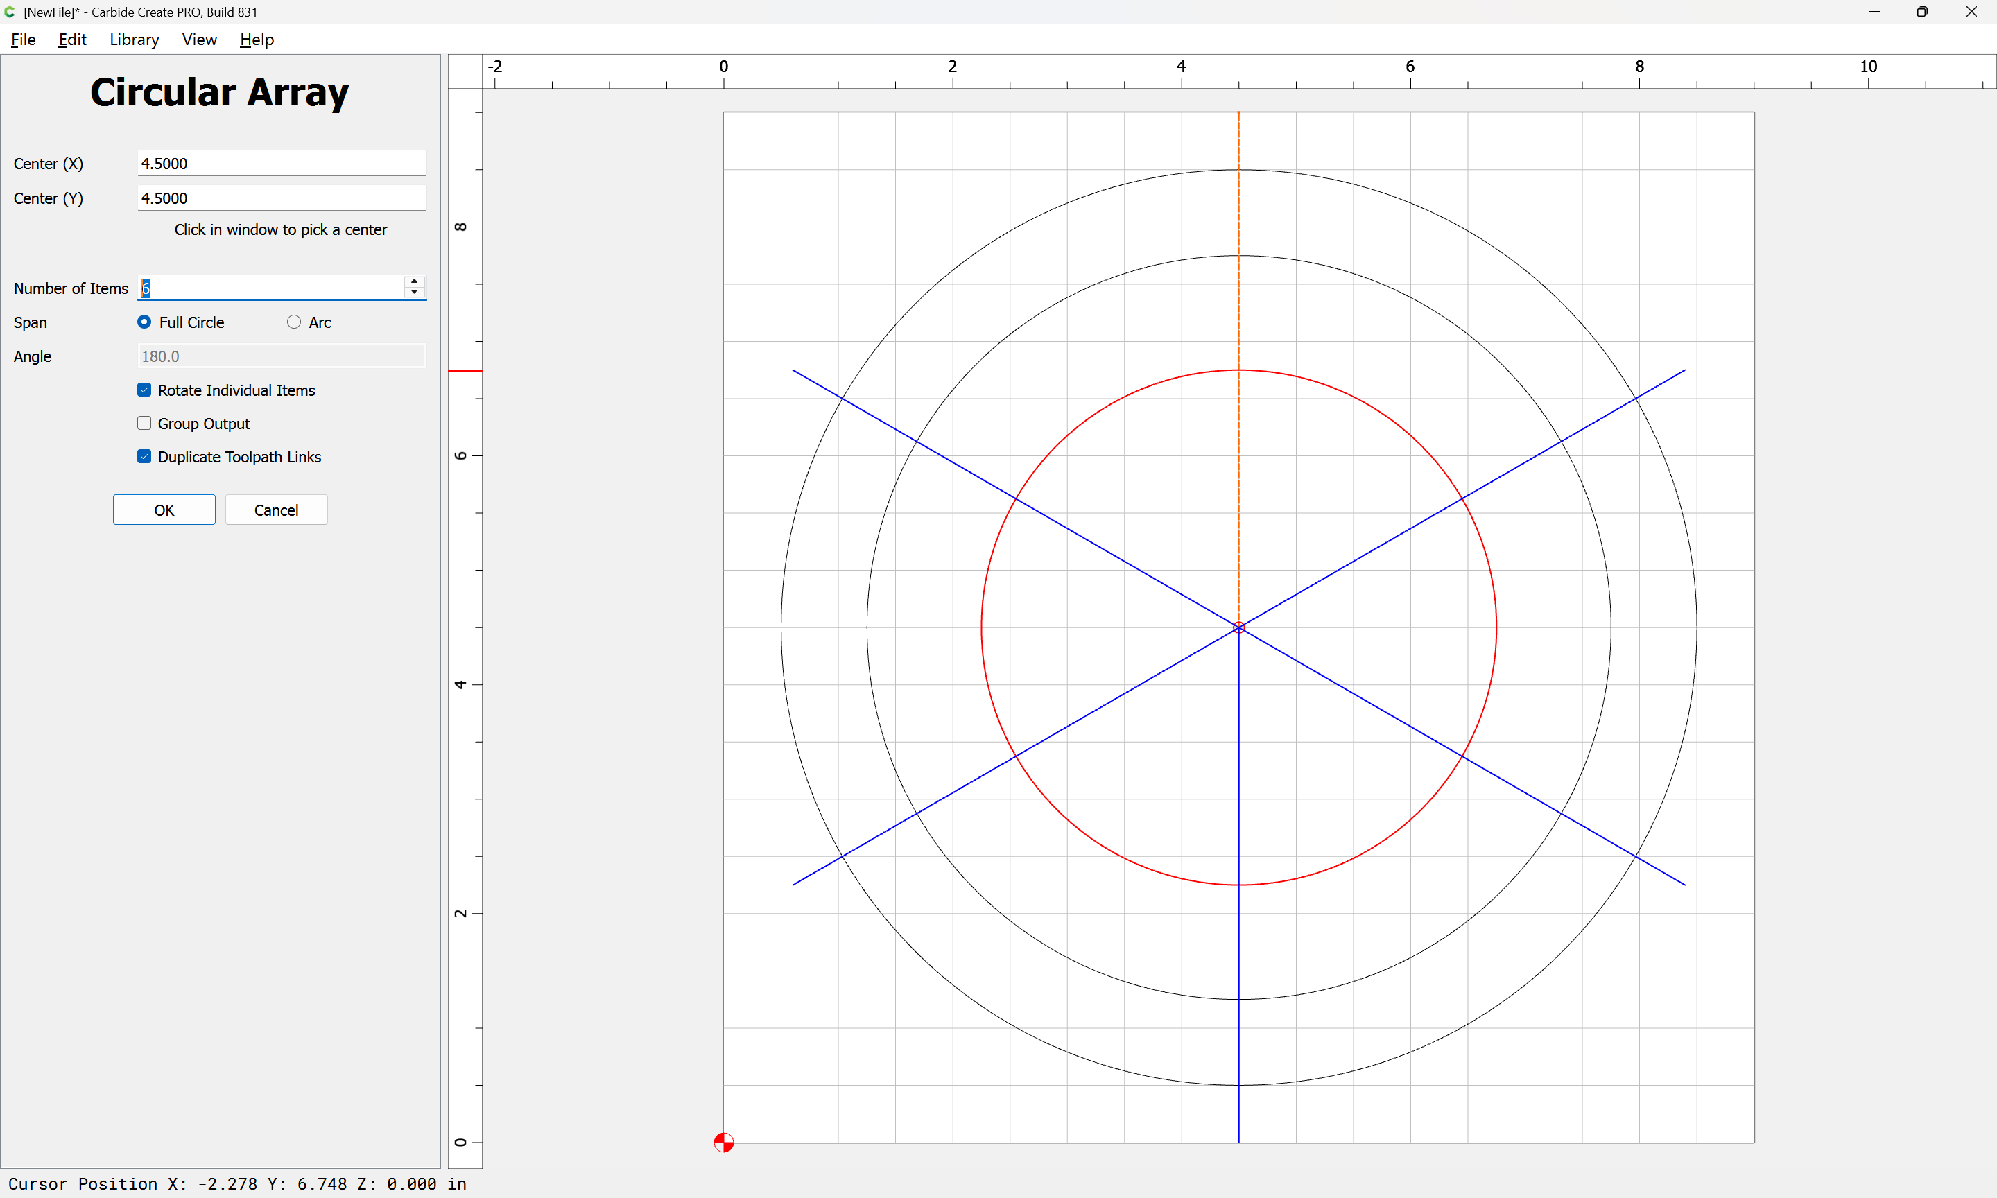Open the Library menu
The image size is (1997, 1198).
click(x=134, y=40)
